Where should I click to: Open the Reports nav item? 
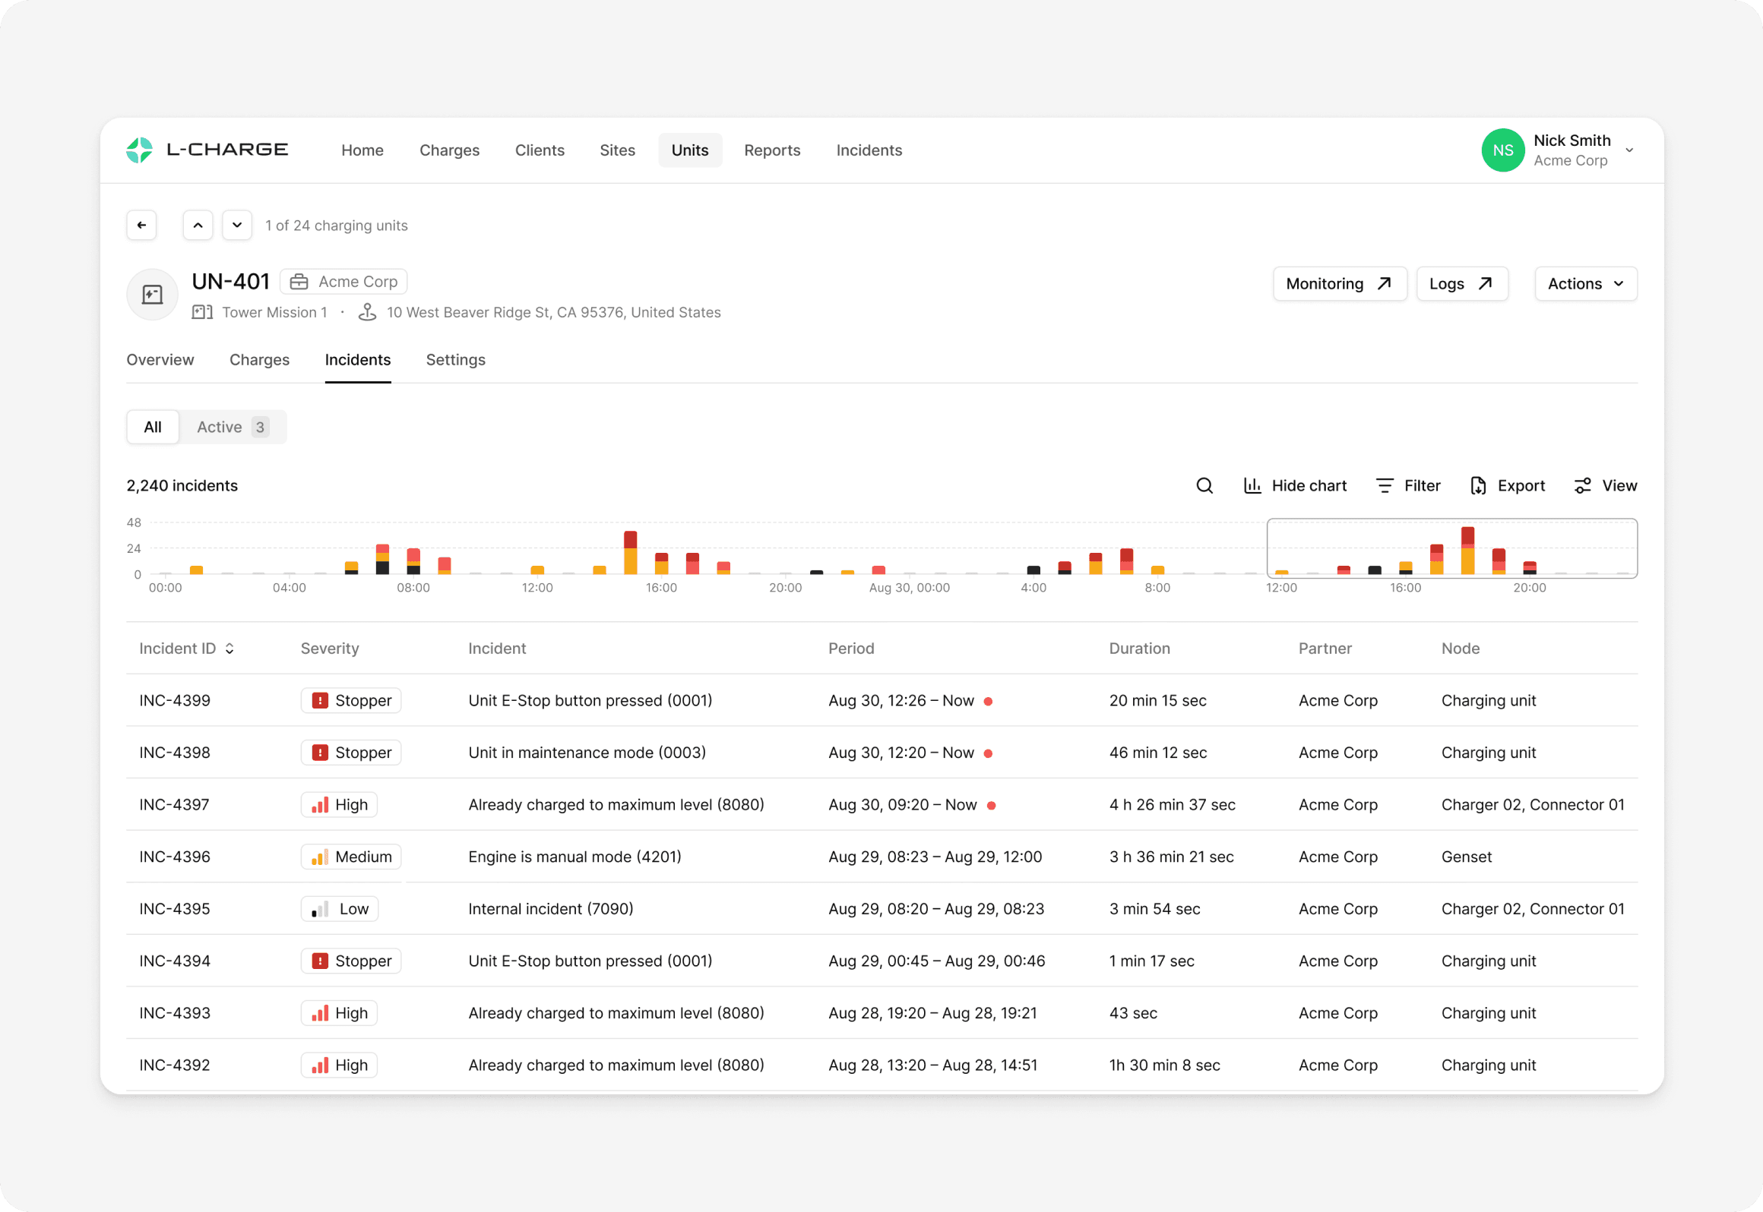[772, 150]
